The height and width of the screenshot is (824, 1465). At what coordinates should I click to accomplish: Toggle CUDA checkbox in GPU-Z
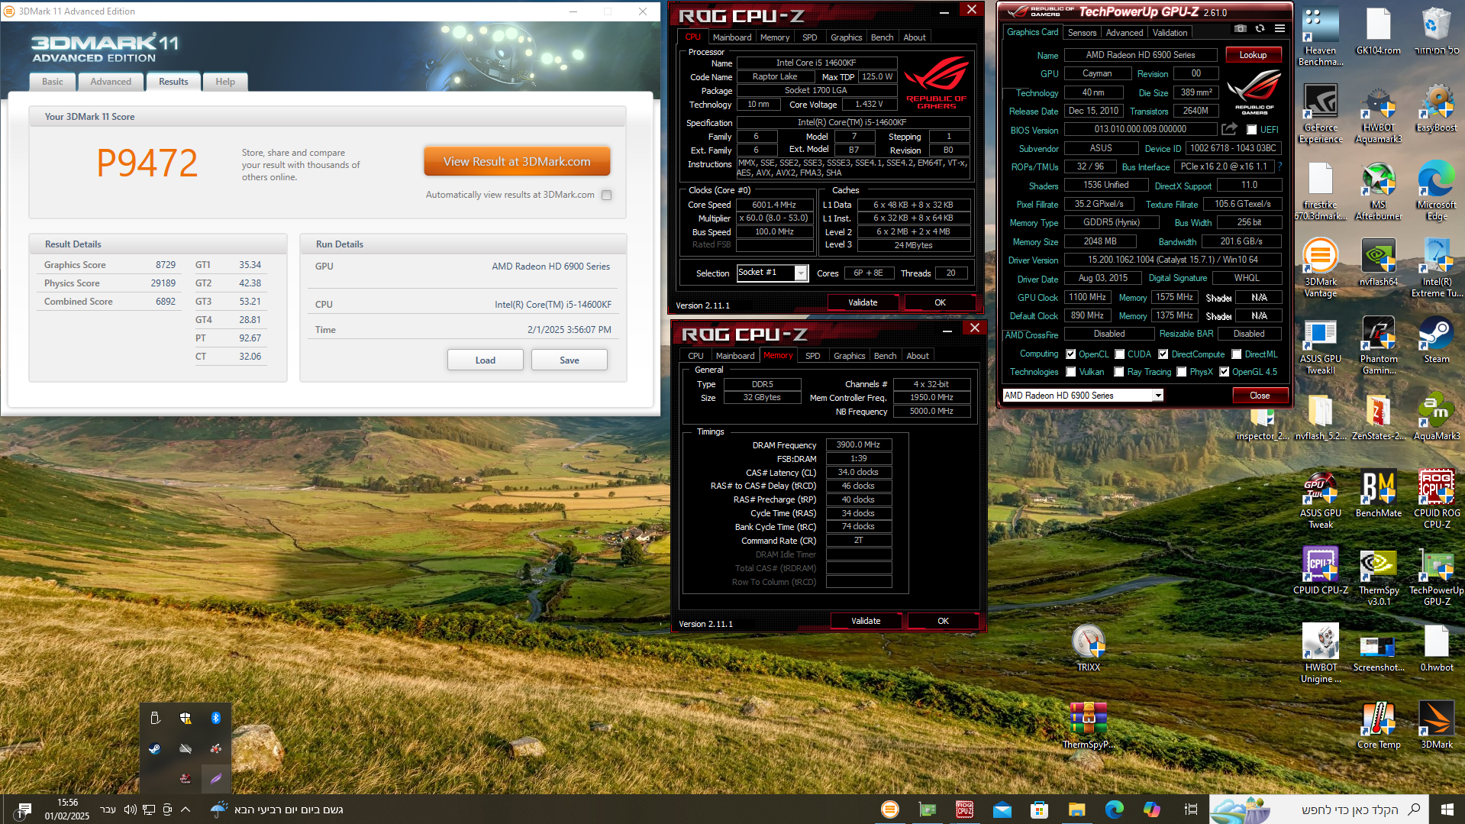pyautogui.click(x=1120, y=354)
